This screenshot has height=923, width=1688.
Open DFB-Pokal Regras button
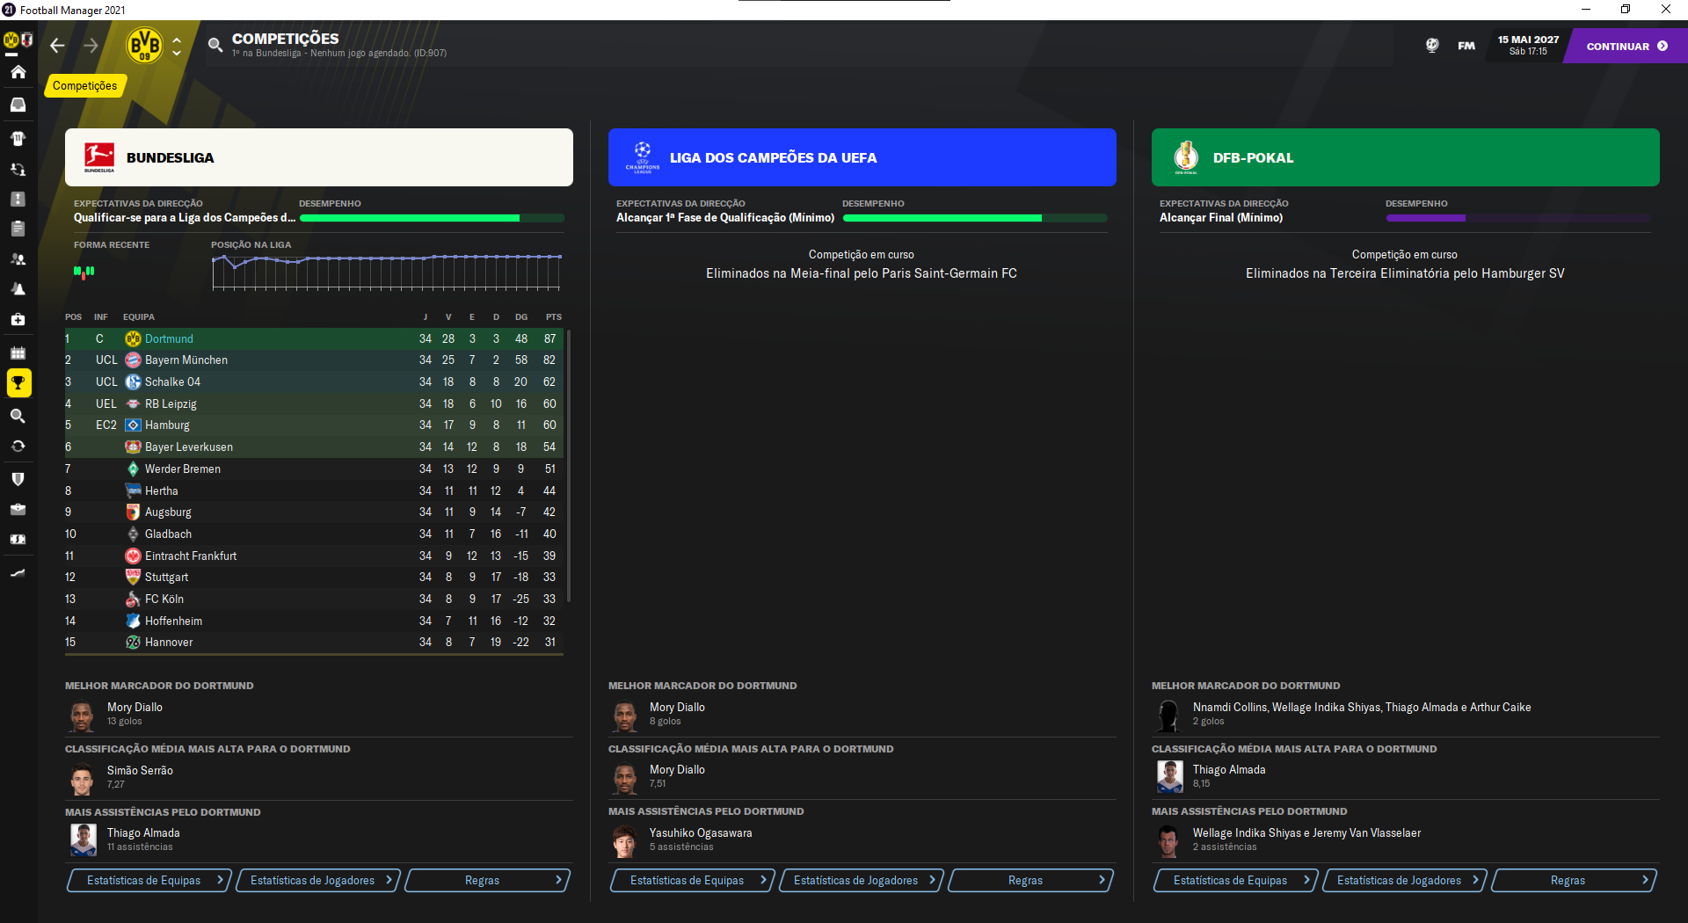[x=1575, y=881]
